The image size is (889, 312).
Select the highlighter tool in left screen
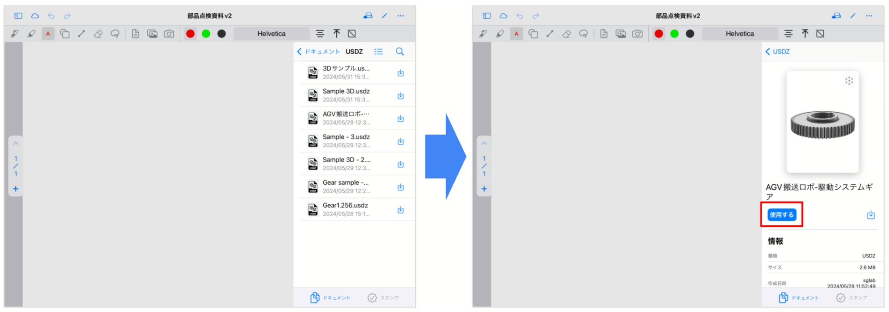(x=31, y=34)
